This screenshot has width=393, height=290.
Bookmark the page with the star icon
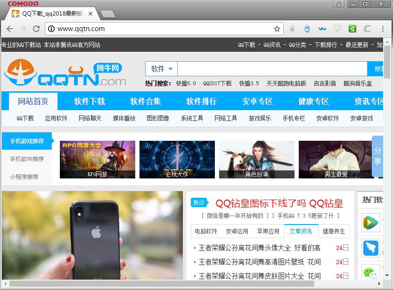(277, 29)
